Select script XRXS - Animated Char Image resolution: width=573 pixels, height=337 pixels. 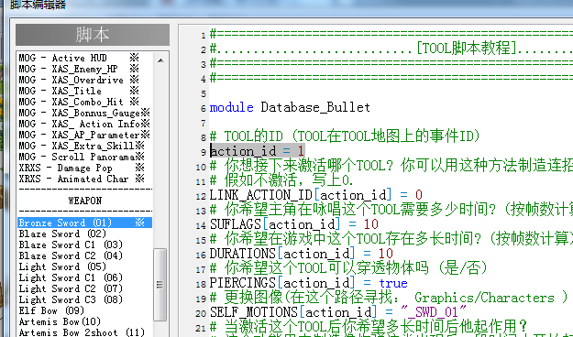(x=84, y=179)
